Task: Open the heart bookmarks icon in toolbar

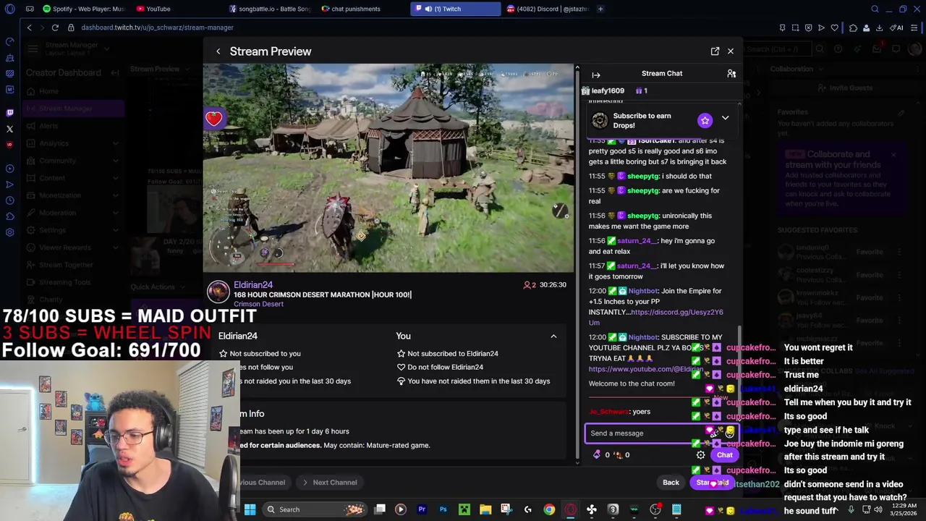Action: click(x=834, y=27)
